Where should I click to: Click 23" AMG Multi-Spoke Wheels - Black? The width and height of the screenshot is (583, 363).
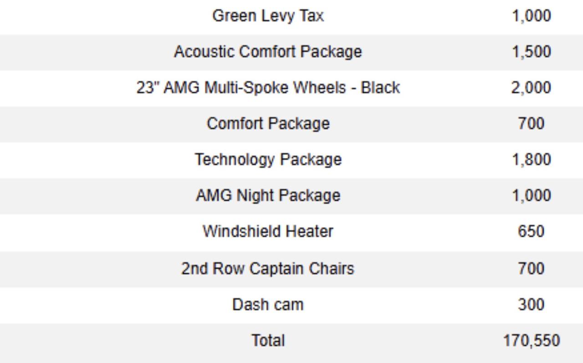pyautogui.click(x=268, y=87)
